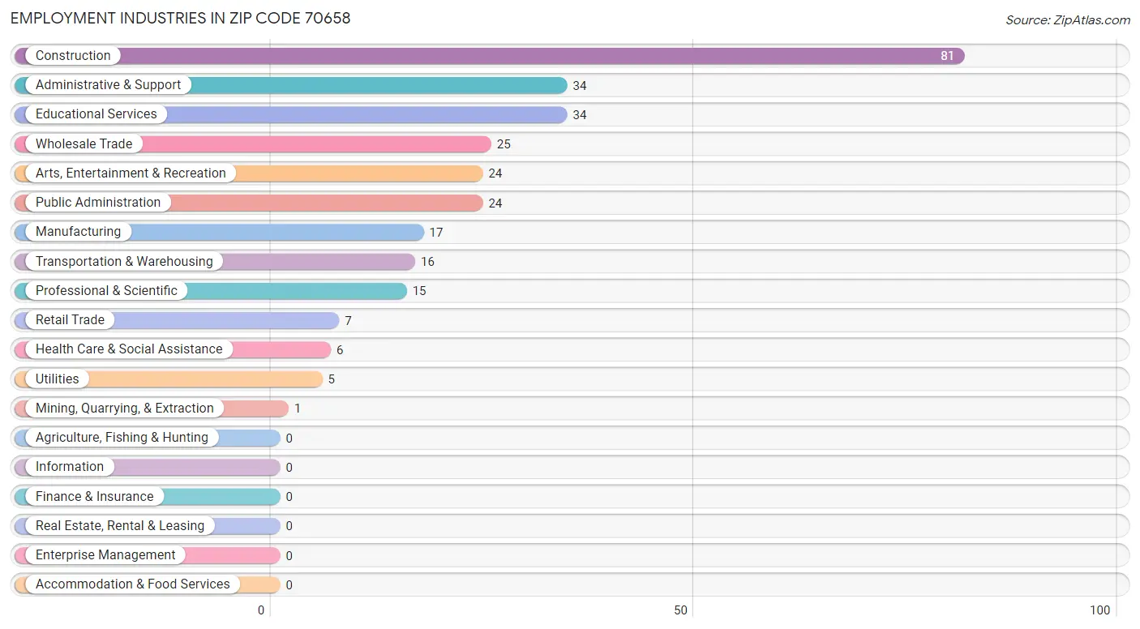Select the Public Administration label
This screenshot has width=1140, height=629.
point(98,203)
